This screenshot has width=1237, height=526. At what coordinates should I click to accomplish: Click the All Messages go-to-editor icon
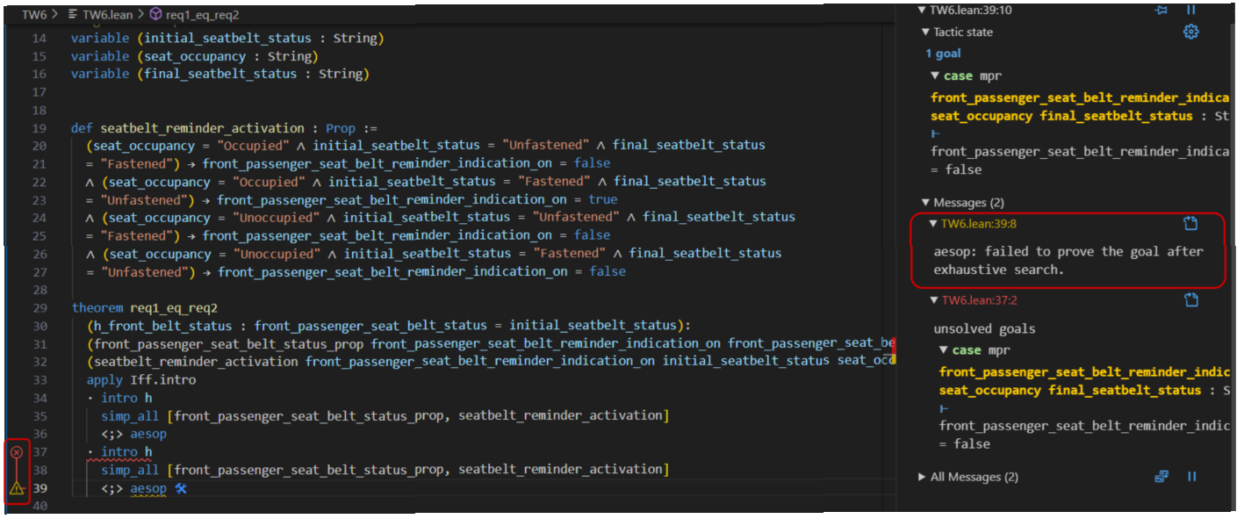[1161, 477]
